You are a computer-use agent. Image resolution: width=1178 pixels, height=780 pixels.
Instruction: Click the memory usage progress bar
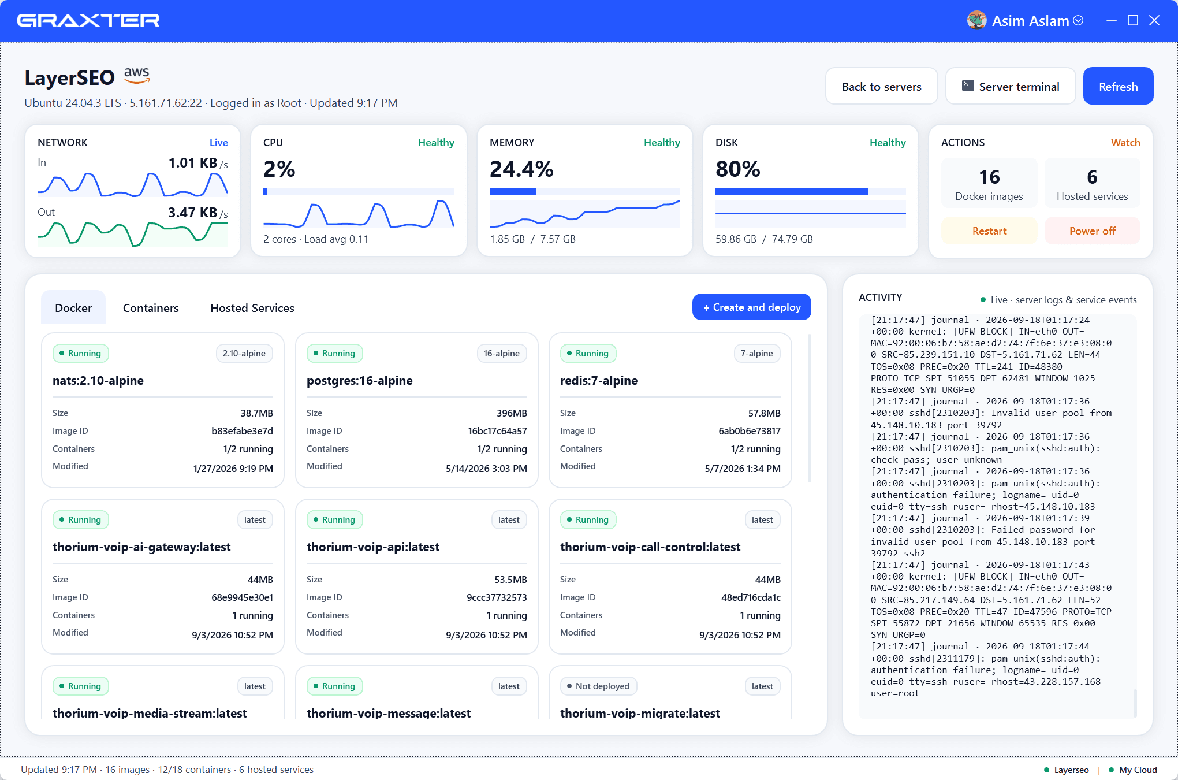coord(584,191)
